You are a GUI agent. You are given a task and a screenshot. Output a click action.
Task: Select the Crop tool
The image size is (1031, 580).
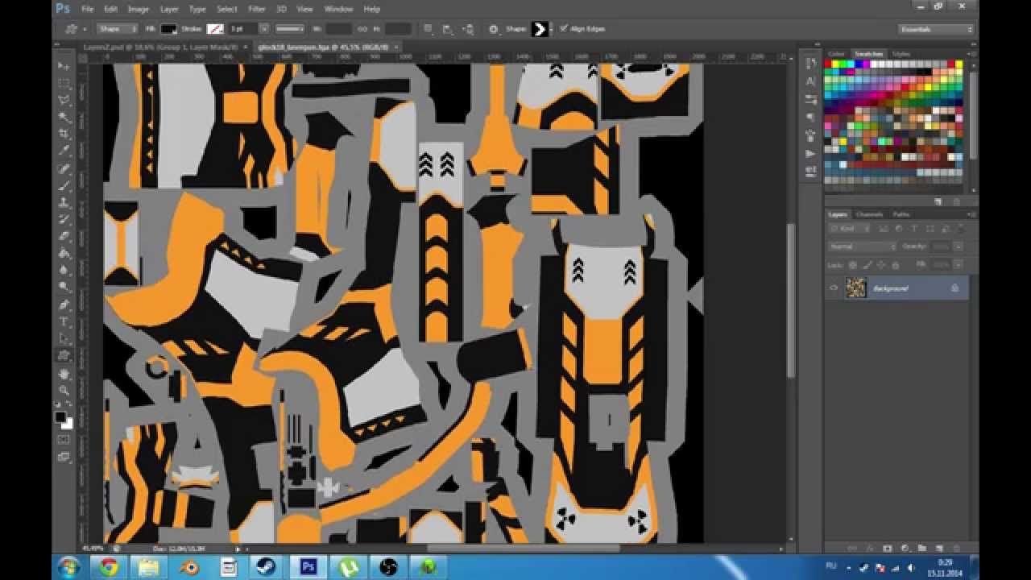tap(64, 134)
